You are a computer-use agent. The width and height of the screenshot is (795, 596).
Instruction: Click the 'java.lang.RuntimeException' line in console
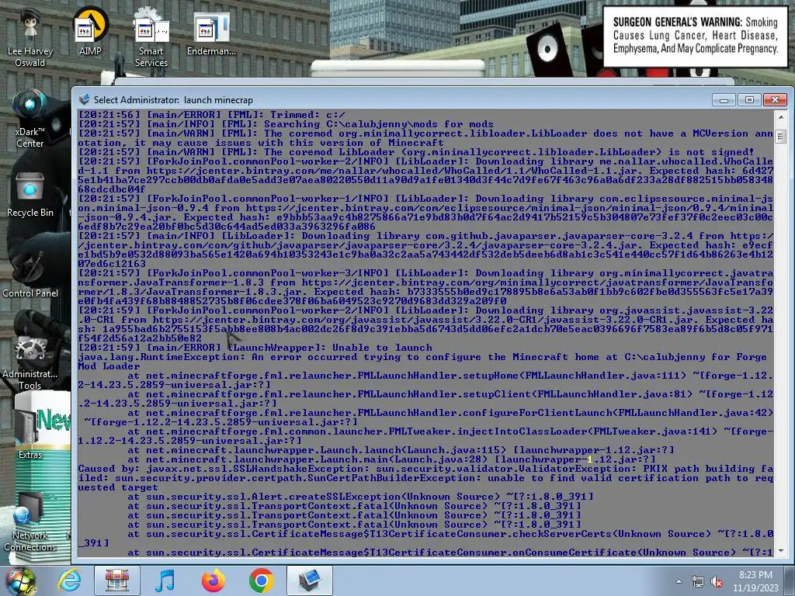click(x=422, y=362)
